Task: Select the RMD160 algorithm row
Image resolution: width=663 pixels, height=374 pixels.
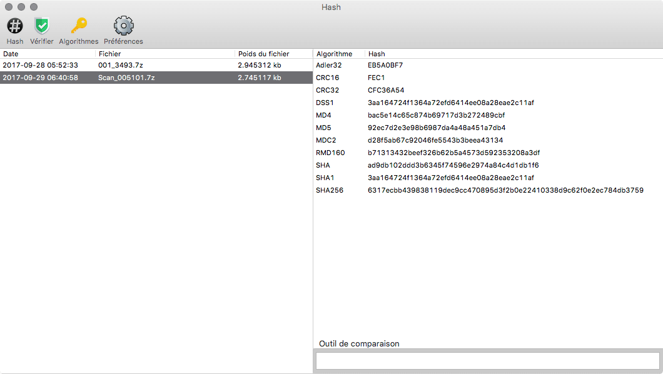Action: pyautogui.click(x=488, y=153)
